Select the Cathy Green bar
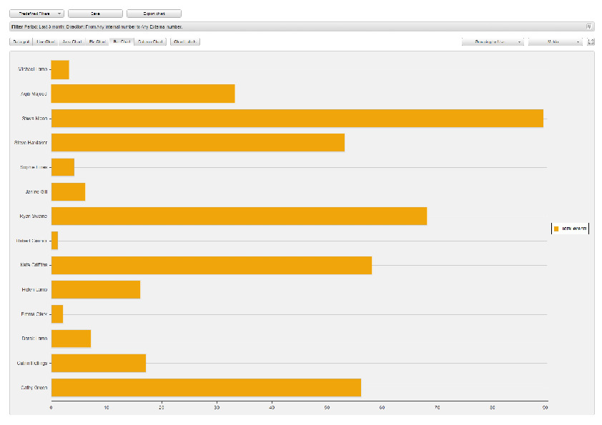 (206, 388)
